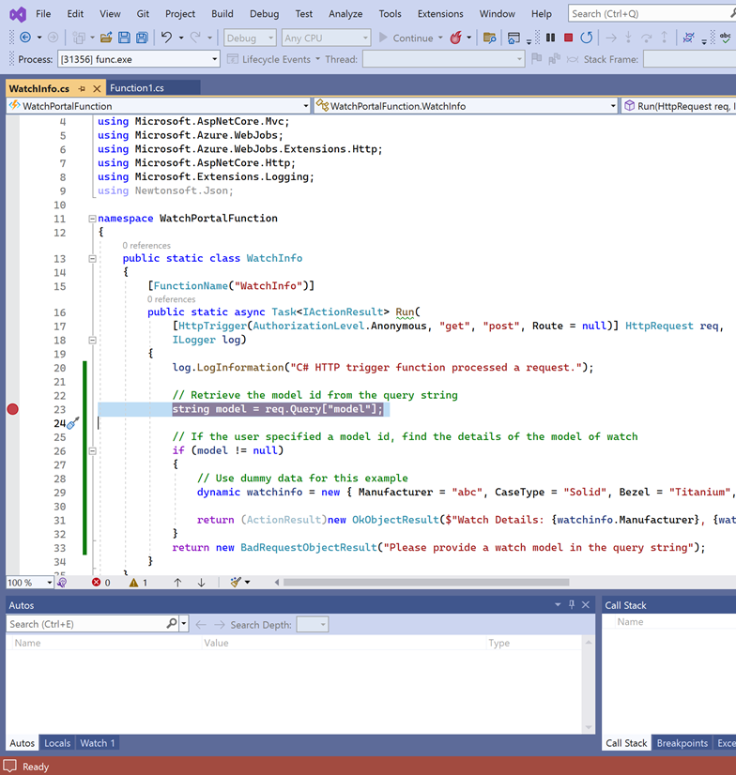Toggle the pin on the WatchInfo.cs tab
Viewport: 736px width, 775px height.
pos(82,89)
